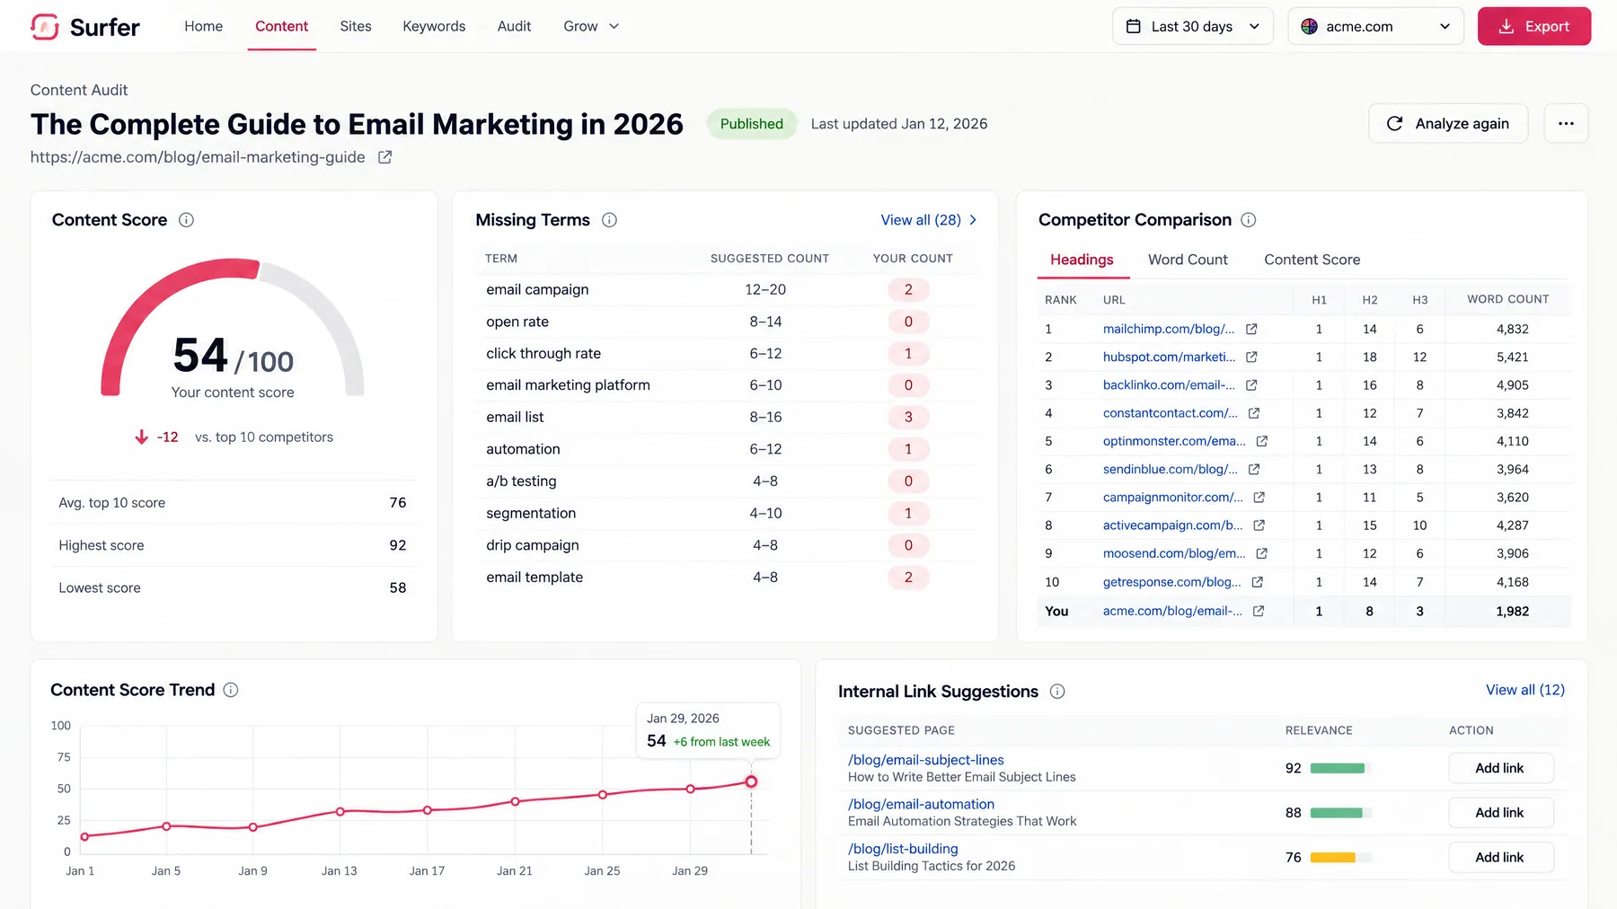
Task: Add link for /blog/list-building
Action: [x=1500, y=858]
